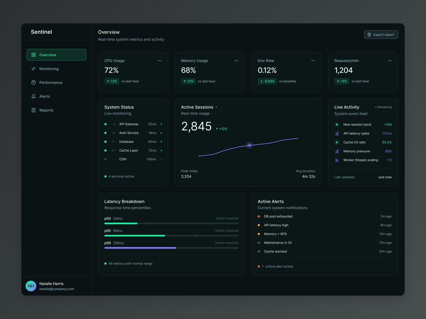
Task: Click the Auth Service sparkline icon
Action: [x=114, y=133]
